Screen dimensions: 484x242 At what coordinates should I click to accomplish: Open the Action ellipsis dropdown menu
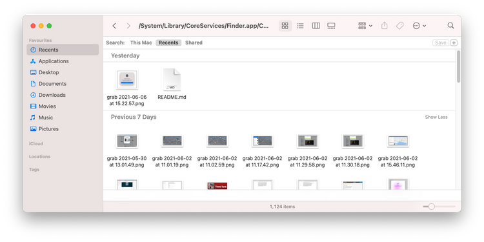pyautogui.click(x=419, y=26)
